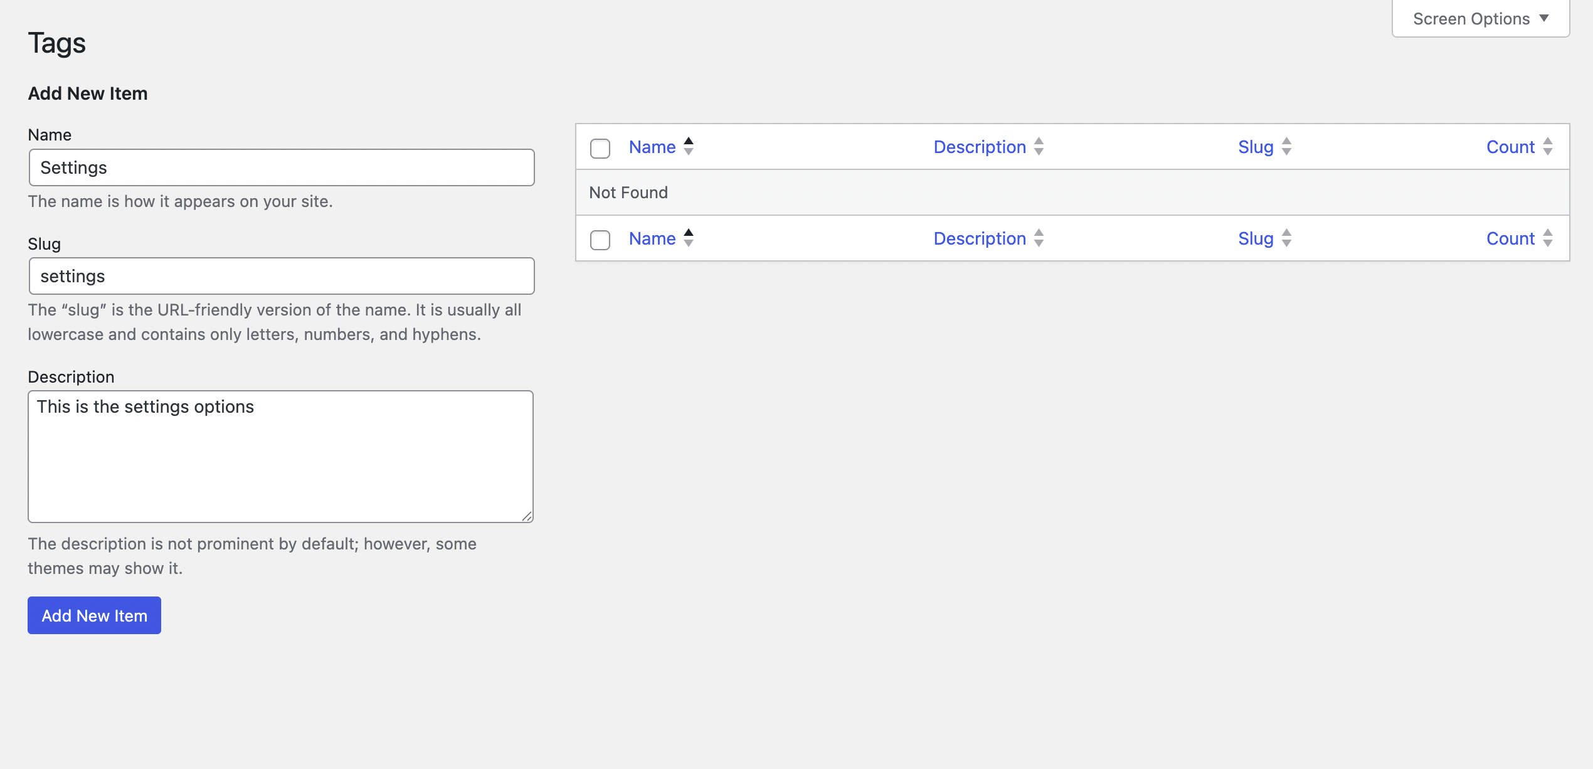This screenshot has height=769, width=1593.
Task: Sort by Name in table footer
Action: pyautogui.click(x=652, y=238)
